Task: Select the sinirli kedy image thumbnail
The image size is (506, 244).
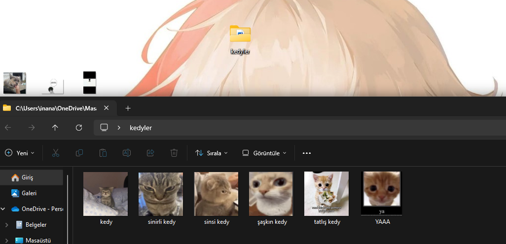Action: tap(161, 194)
